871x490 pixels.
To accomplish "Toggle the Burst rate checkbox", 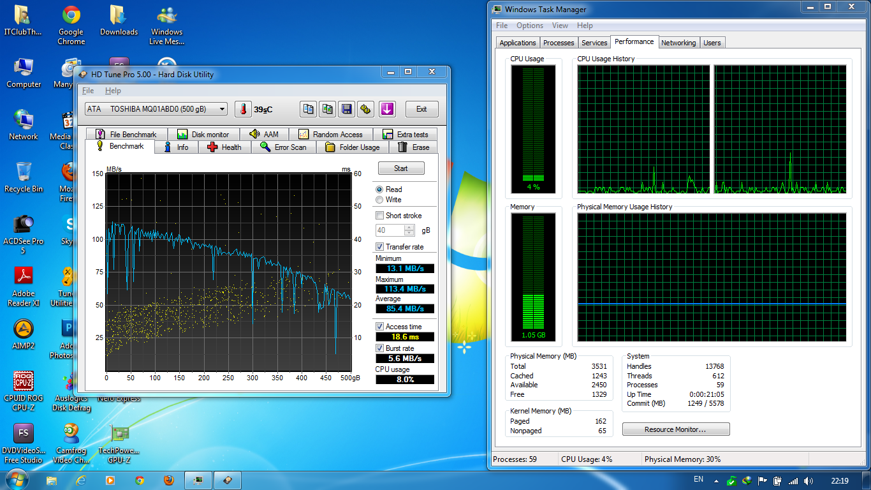I will tap(380, 348).
